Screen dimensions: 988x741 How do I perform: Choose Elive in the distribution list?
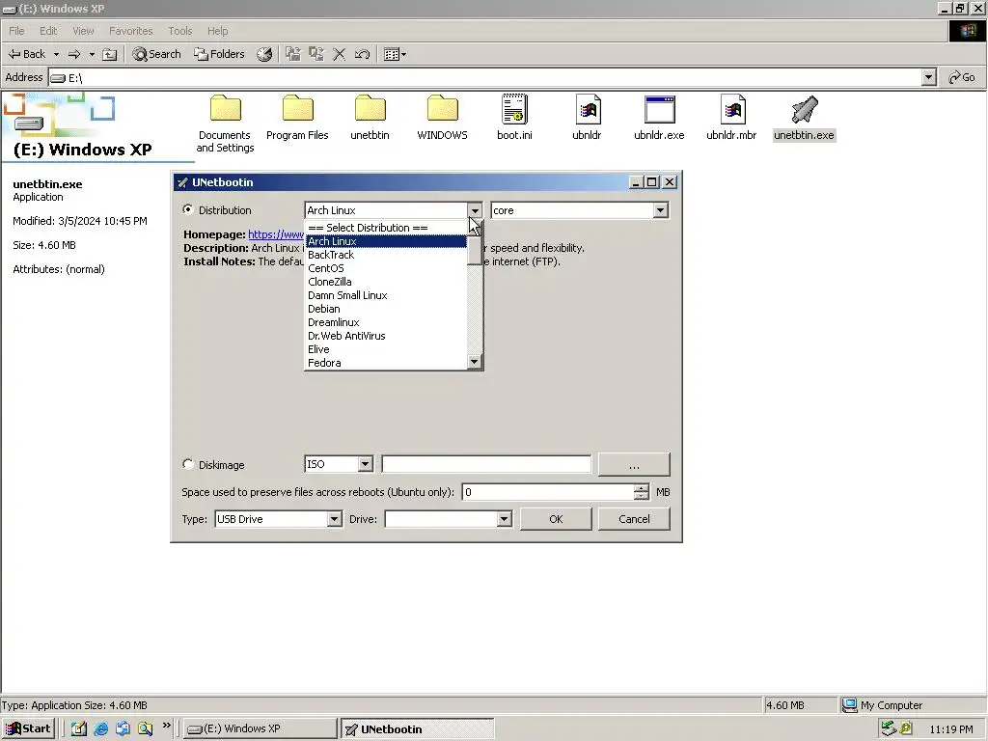click(386, 349)
